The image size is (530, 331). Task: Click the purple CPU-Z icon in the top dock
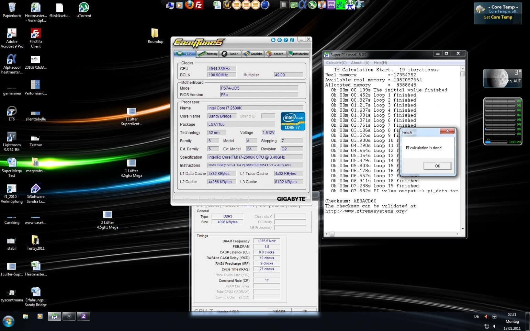point(331,5)
